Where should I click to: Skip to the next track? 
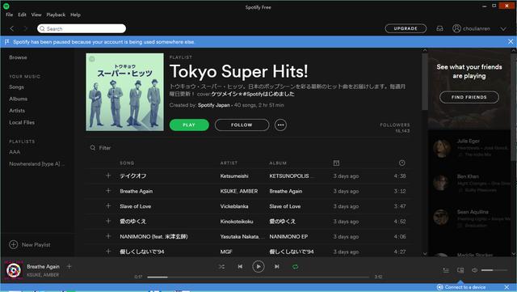click(x=276, y=267)
